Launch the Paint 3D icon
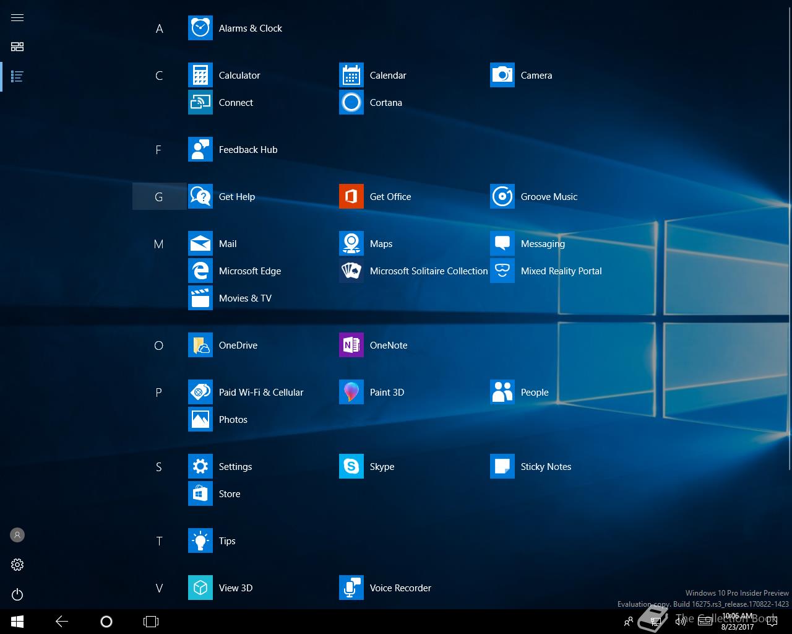 click(351, 392)
